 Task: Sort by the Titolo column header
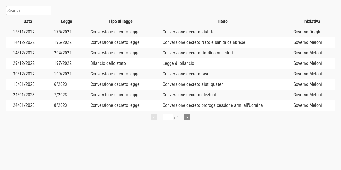[222, 22]
